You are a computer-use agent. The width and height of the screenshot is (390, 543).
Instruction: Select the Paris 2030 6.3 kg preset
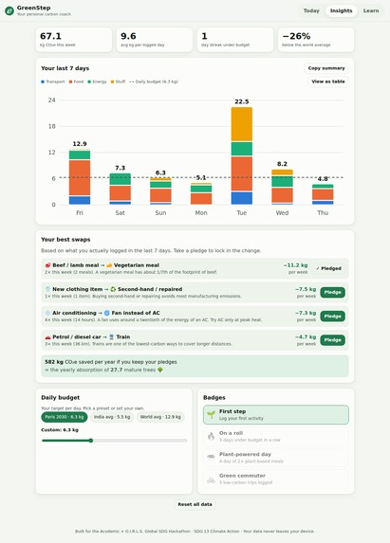[65, 417]
